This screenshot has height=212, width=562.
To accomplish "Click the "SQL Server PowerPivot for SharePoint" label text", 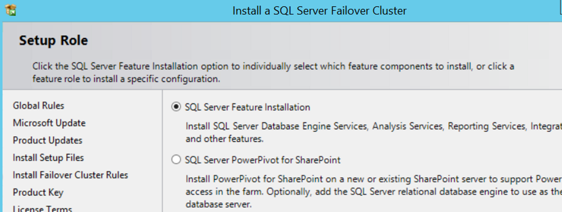I will 263,160.
